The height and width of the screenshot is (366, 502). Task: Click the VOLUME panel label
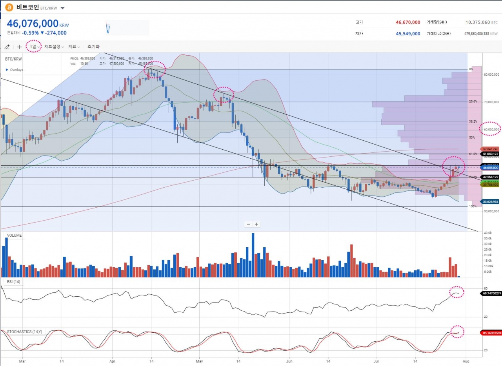pyautogui.click(x=14, y=236)
